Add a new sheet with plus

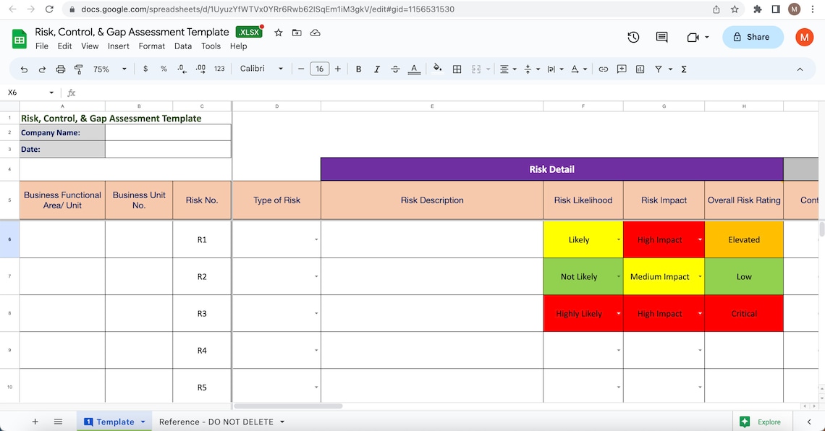click(x=35, y=422)
